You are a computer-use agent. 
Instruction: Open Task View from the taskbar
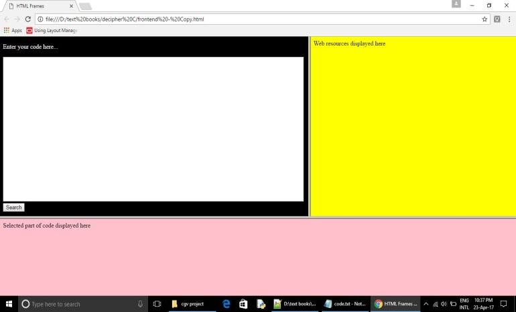(x=157, y=304)
